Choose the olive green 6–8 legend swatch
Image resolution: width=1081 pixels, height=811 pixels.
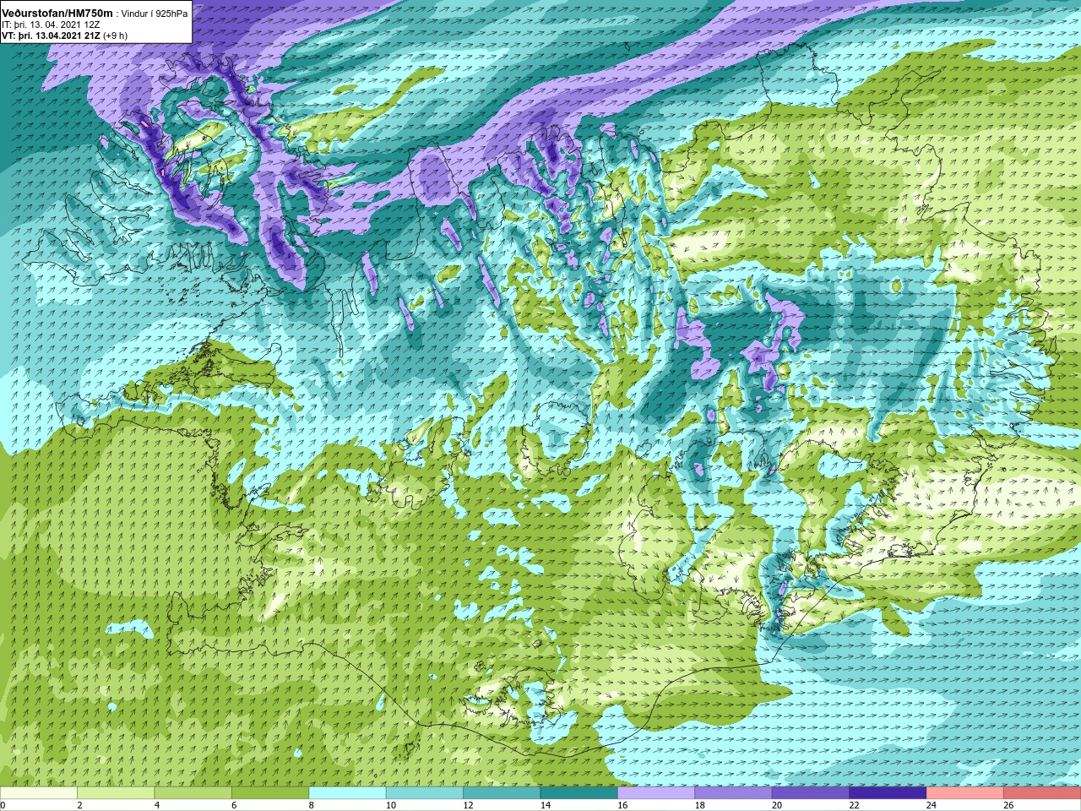[x=270, y=793]
